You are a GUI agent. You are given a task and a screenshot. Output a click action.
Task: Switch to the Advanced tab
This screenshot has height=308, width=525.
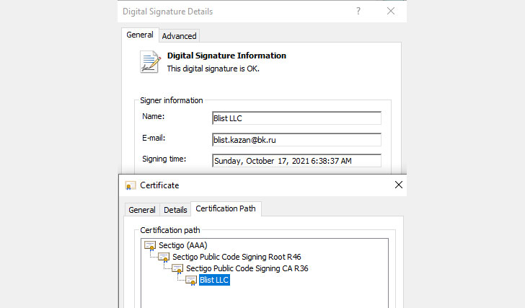click(179, 35)
